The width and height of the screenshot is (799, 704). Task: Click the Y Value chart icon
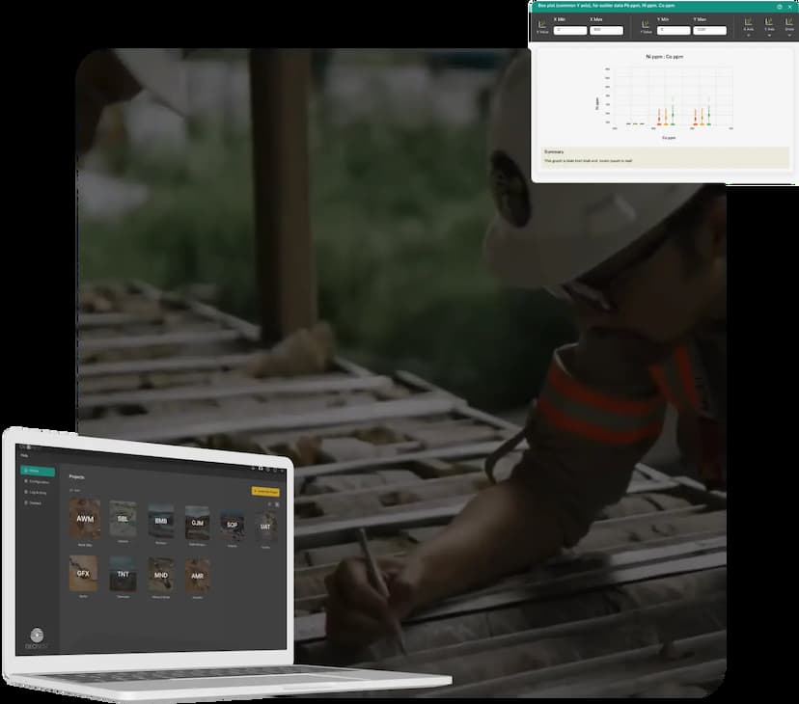click(646, 24)
